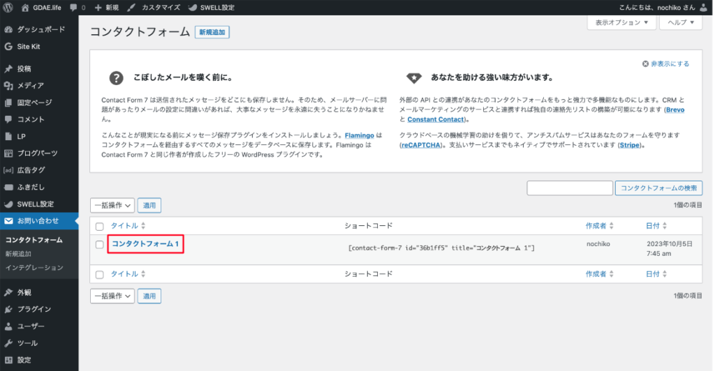Screen dimensions: 715x371
Task: Expand the ヘルプ help panel
Action: pyautogui.click(x=681, y=22)
